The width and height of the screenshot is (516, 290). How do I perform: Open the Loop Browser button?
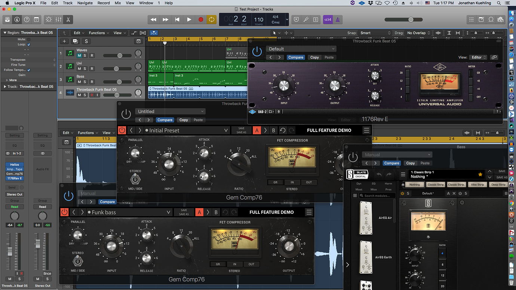491,19
